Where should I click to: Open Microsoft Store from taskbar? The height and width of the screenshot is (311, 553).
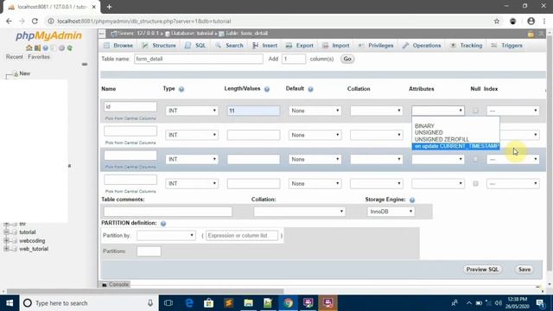coord(208,303)
